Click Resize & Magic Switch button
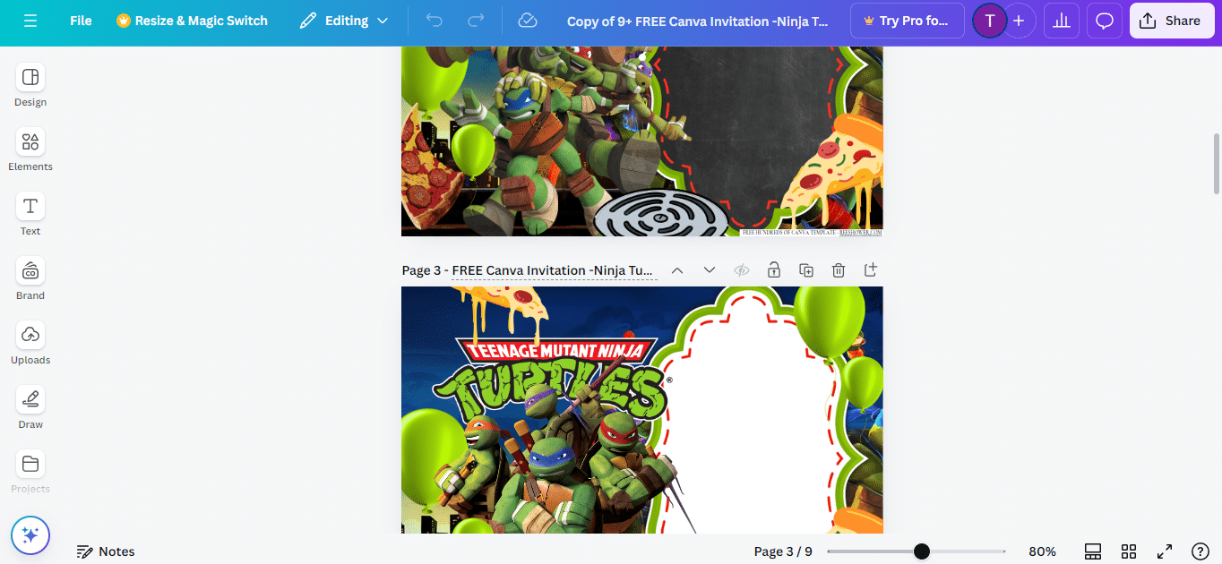Viewport: 1222px width, 564px height. coord(192,21)
